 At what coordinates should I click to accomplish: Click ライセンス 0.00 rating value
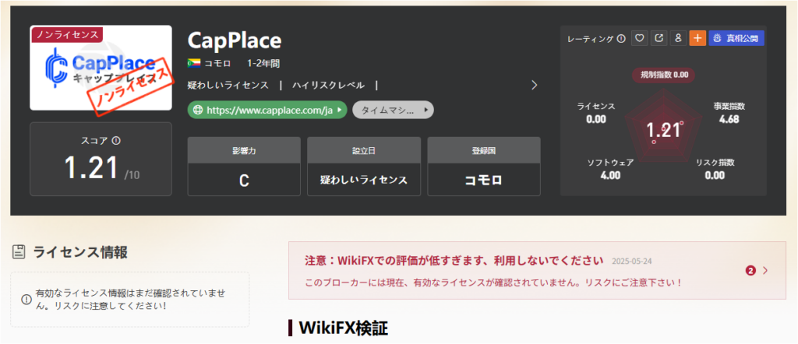click(596, 113)
